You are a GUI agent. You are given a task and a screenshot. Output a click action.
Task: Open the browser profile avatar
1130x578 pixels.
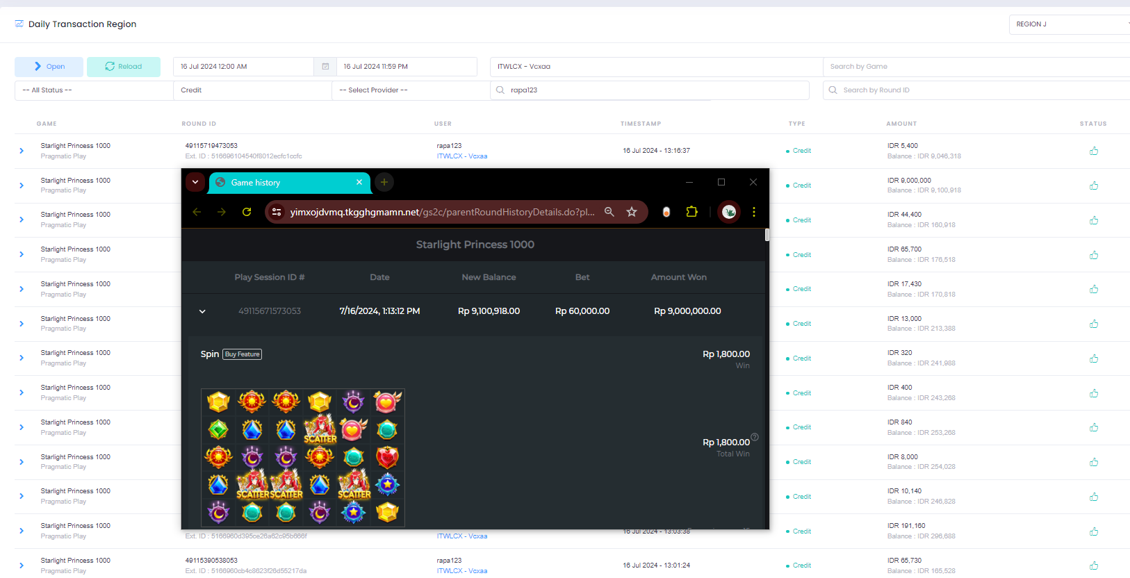tap(729, 212)
